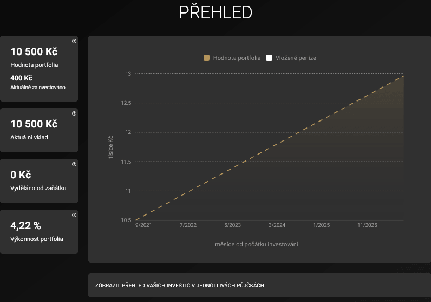Open help icon on Vyděláno od začátku card

click(74, 164)
